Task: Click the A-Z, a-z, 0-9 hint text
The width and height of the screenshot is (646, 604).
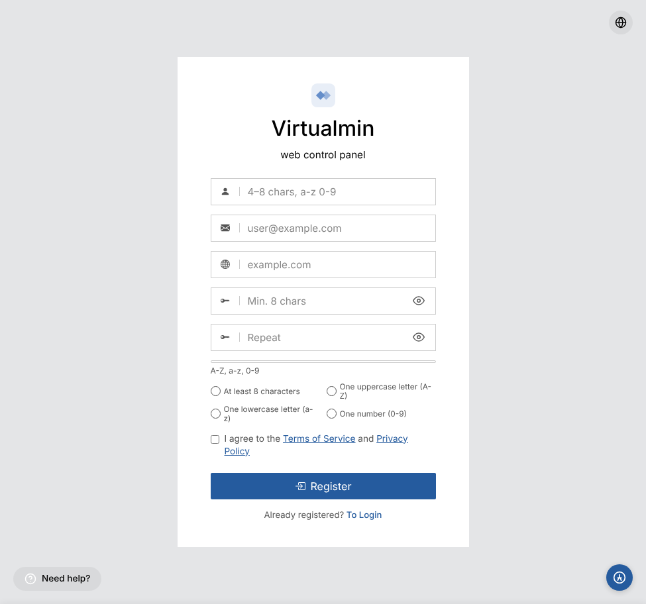Action: coord(235,371)
